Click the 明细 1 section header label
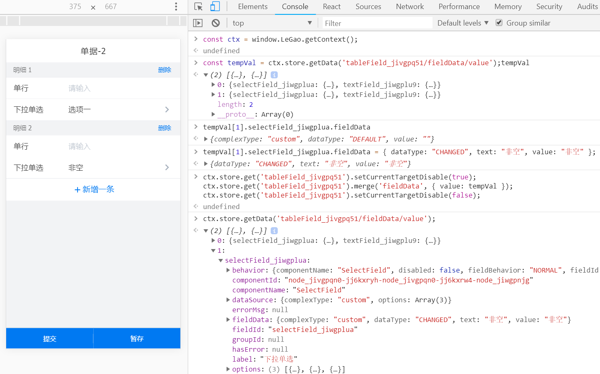This screenshot has height=374, width=600. click(x=22, y=70)
